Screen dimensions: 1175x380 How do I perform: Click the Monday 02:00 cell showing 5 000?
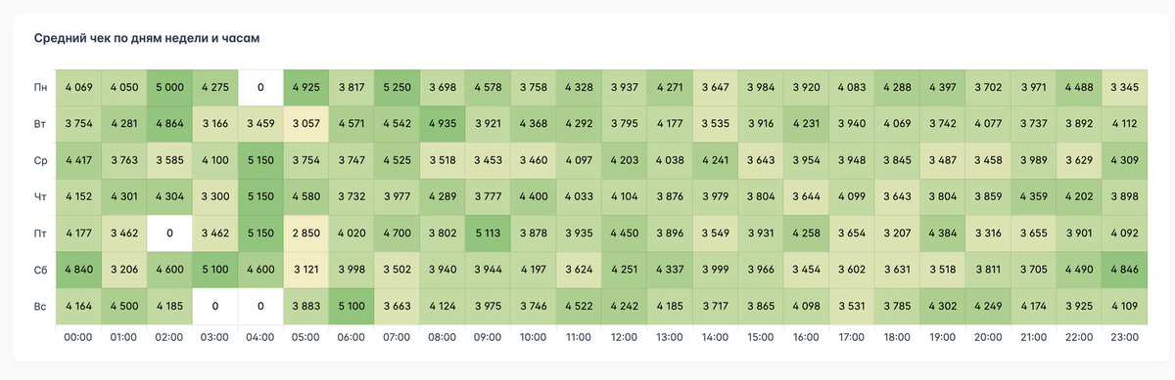(169, 88)
